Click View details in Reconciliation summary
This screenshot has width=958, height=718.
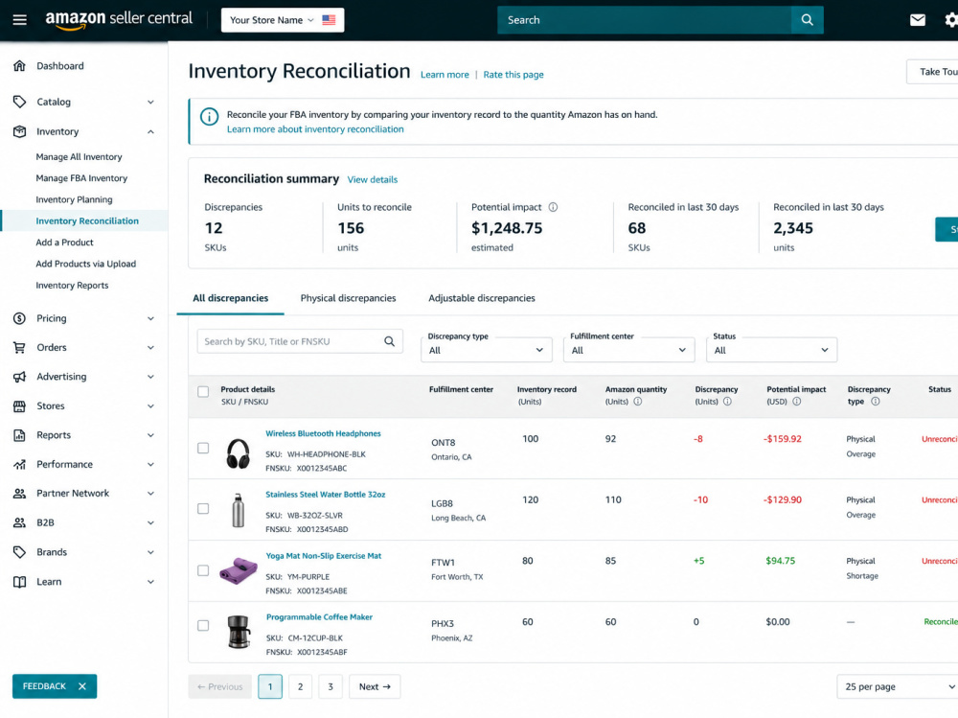tap(372, 180)
